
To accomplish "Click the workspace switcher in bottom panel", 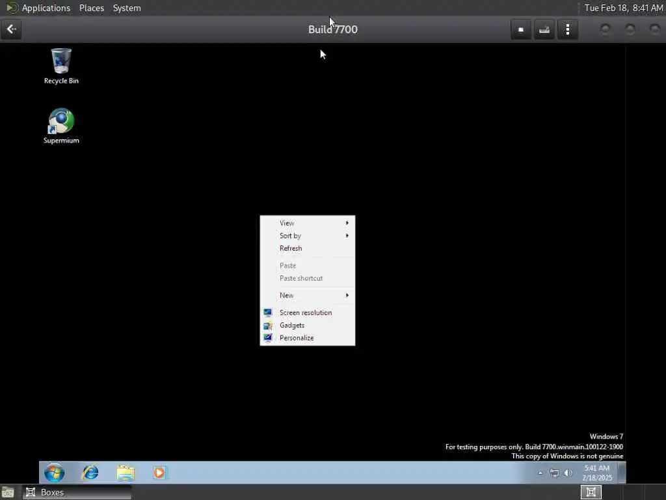I will click(591, 492).
